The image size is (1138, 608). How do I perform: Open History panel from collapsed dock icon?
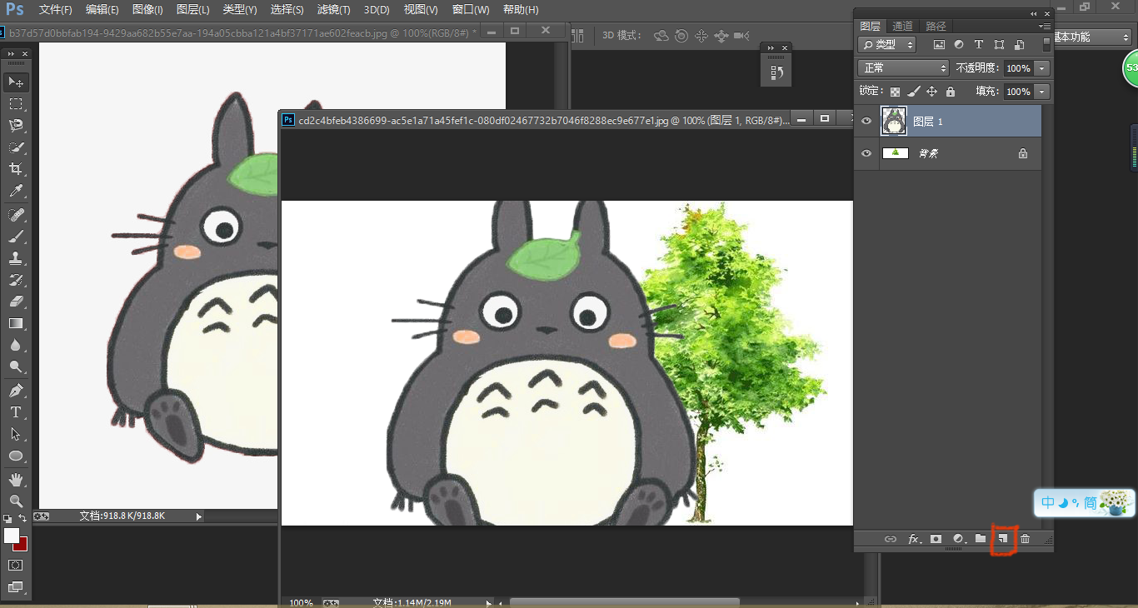tap(776, 72)
